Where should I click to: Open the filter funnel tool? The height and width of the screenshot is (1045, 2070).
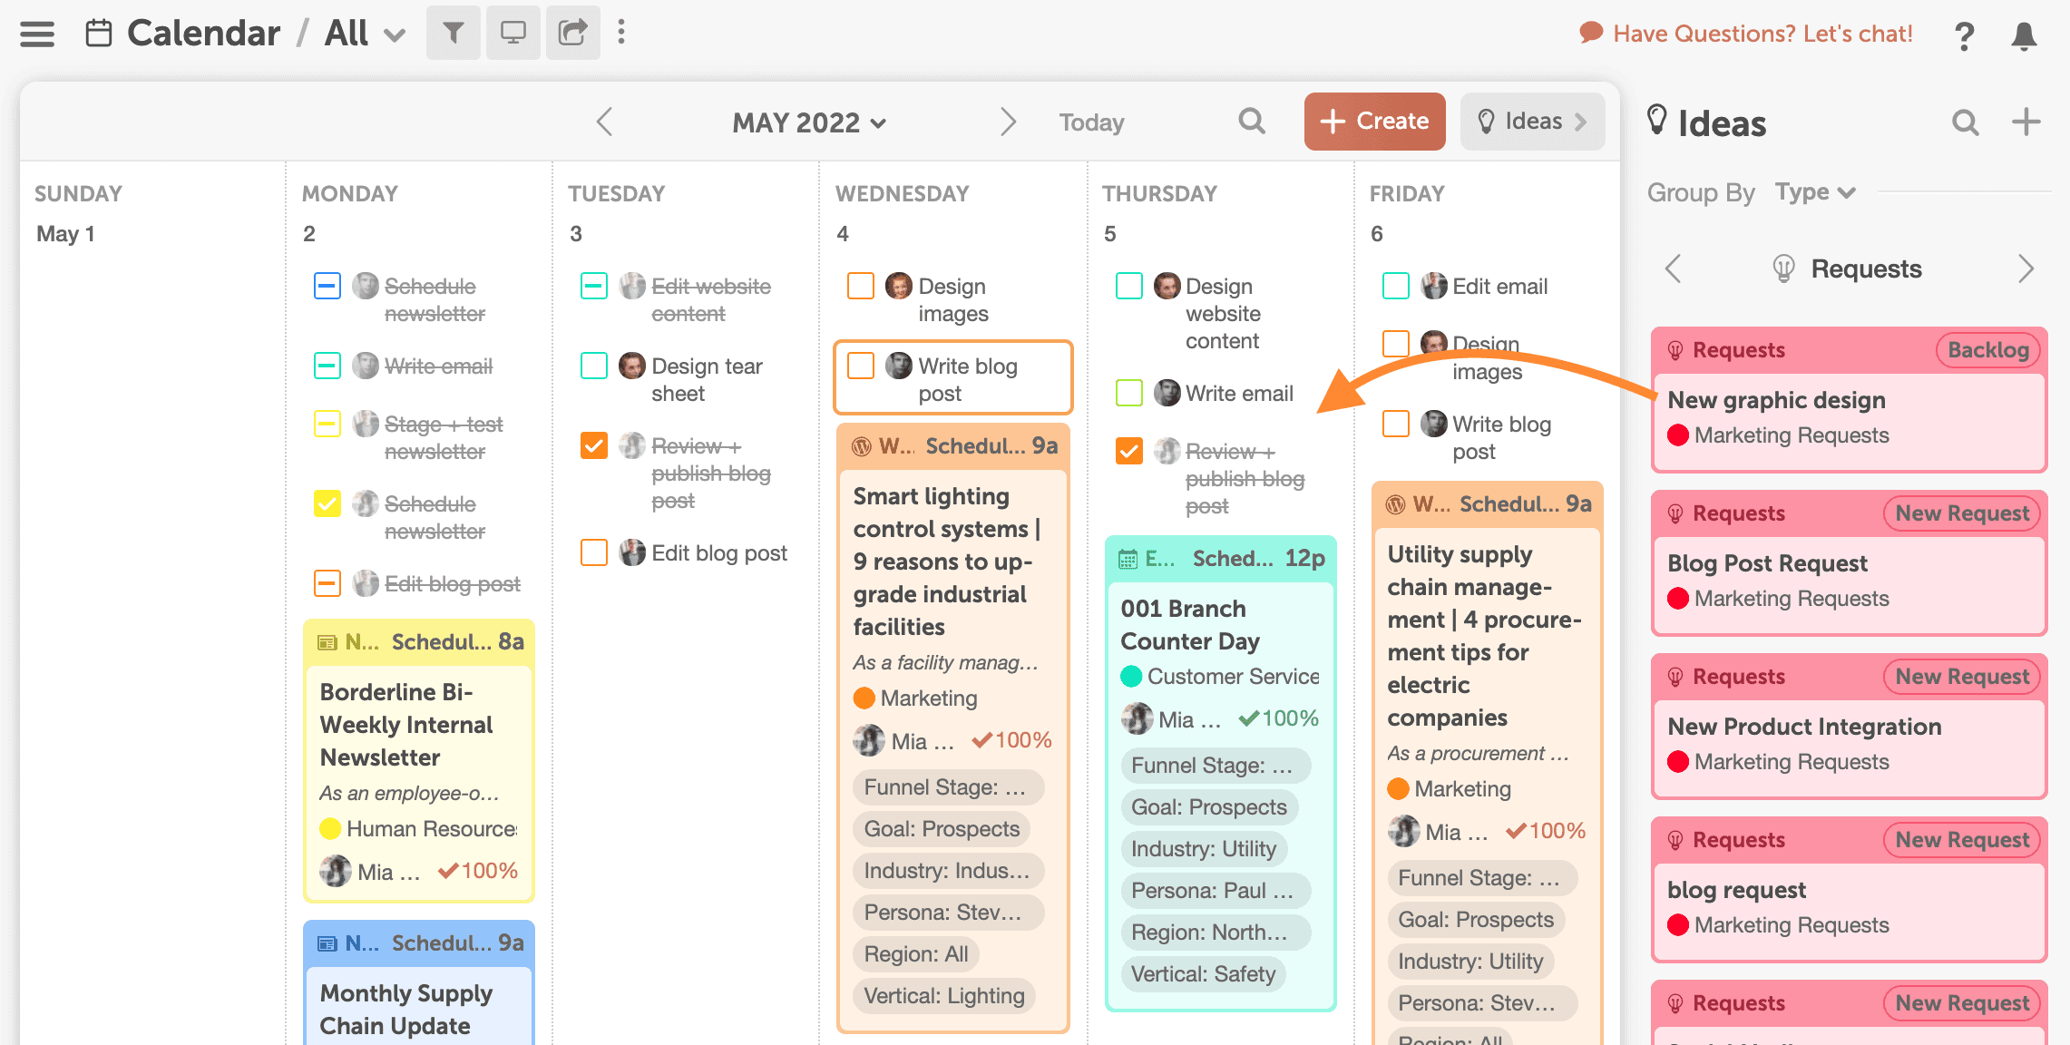click(x=454, y=33)
